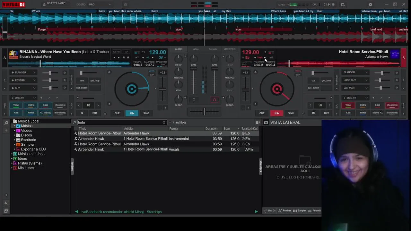The image size is (411, 231).
Task: Expand the Mis Listas tree node
Action: click(12, 168)
